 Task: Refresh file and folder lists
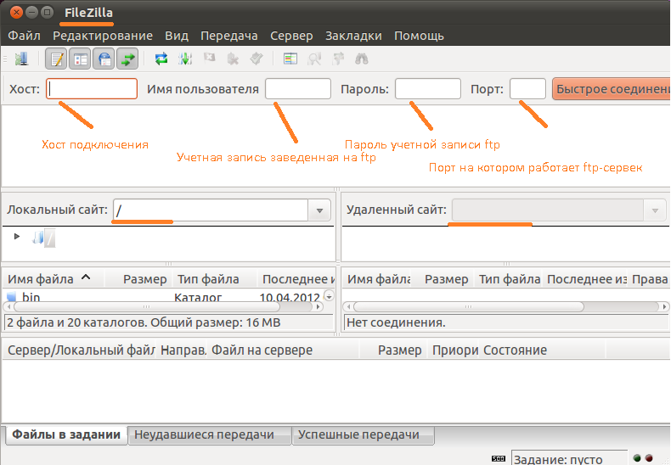pos(161,59)
